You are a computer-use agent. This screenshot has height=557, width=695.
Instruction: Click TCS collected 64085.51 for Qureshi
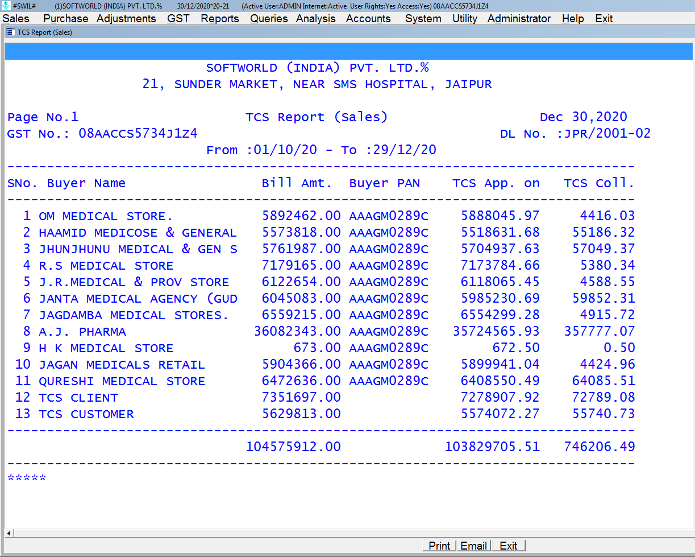pos(604,381)
